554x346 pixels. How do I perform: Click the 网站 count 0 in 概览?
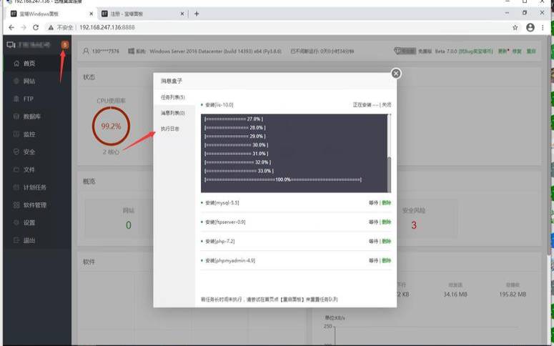tap(129, 225)
